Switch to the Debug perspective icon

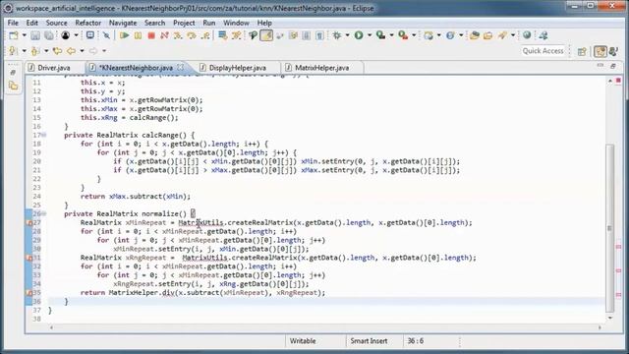click(613, 51)
